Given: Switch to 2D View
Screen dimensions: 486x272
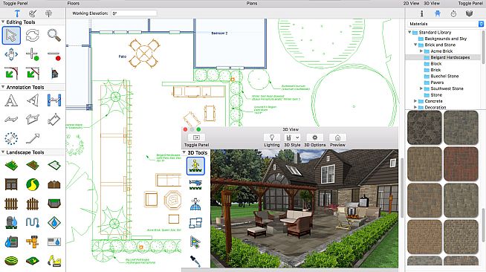Looking at the screenshot, I should coord(411,3).
